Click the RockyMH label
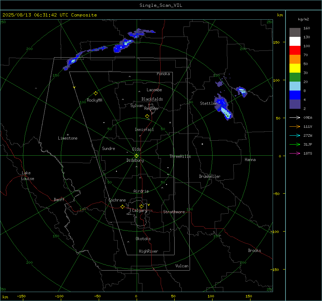 tap(94, 100)
